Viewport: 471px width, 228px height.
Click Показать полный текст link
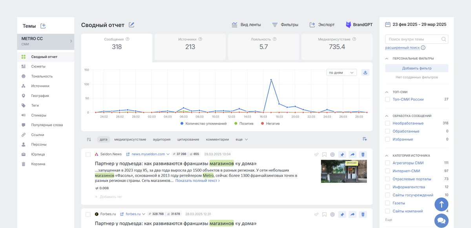pyautogui.click(x=197, y=181)
